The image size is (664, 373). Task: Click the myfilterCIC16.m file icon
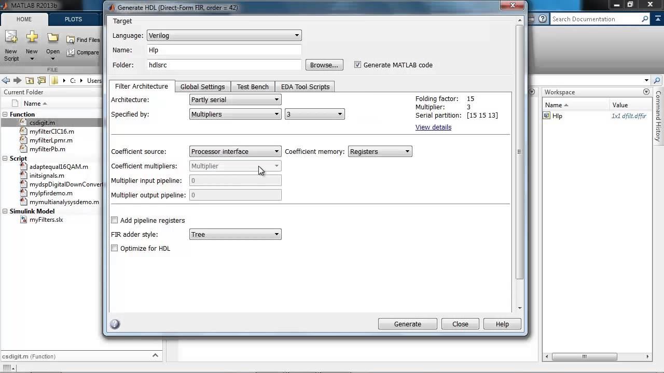(23, 132)
